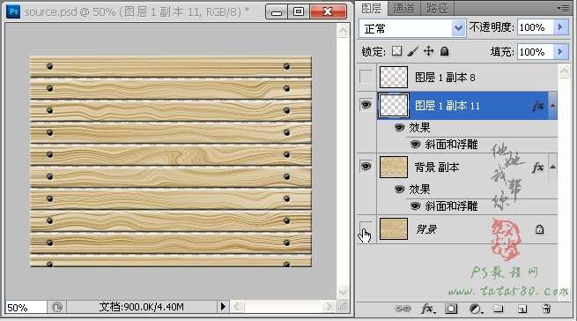
Task: Switch to the 通道 tab
Action: point(403,8)
